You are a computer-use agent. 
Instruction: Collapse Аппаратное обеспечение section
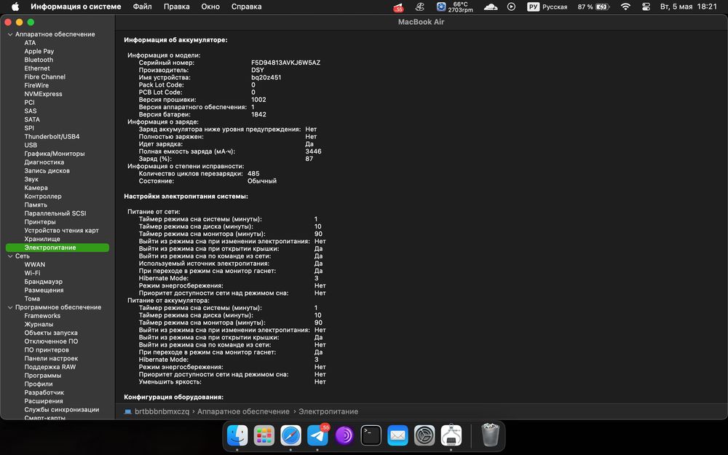click(x=10, y=34)
